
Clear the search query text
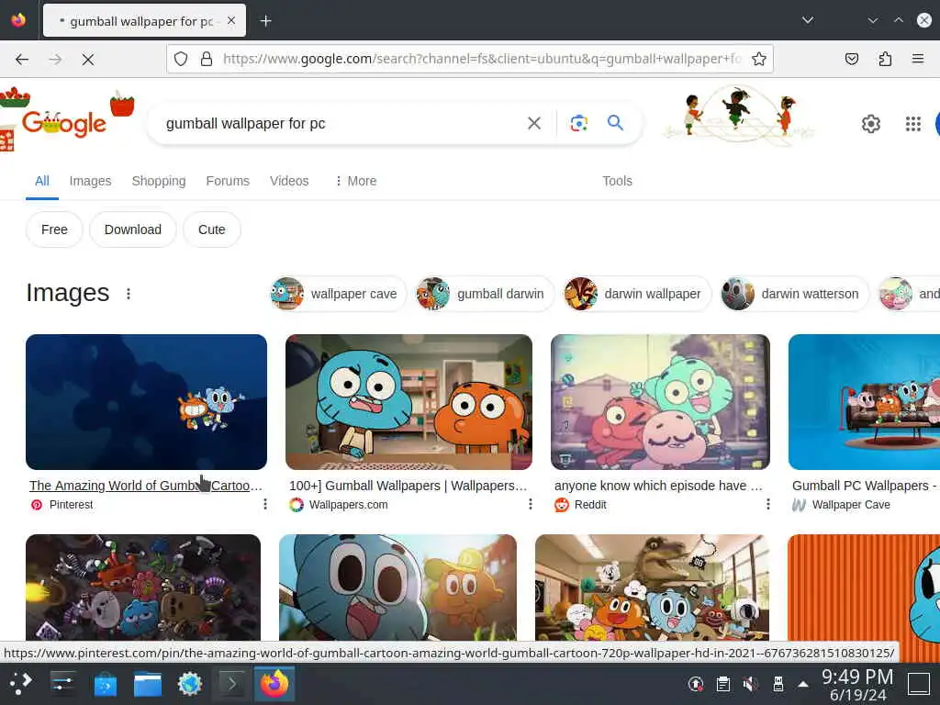533,124
